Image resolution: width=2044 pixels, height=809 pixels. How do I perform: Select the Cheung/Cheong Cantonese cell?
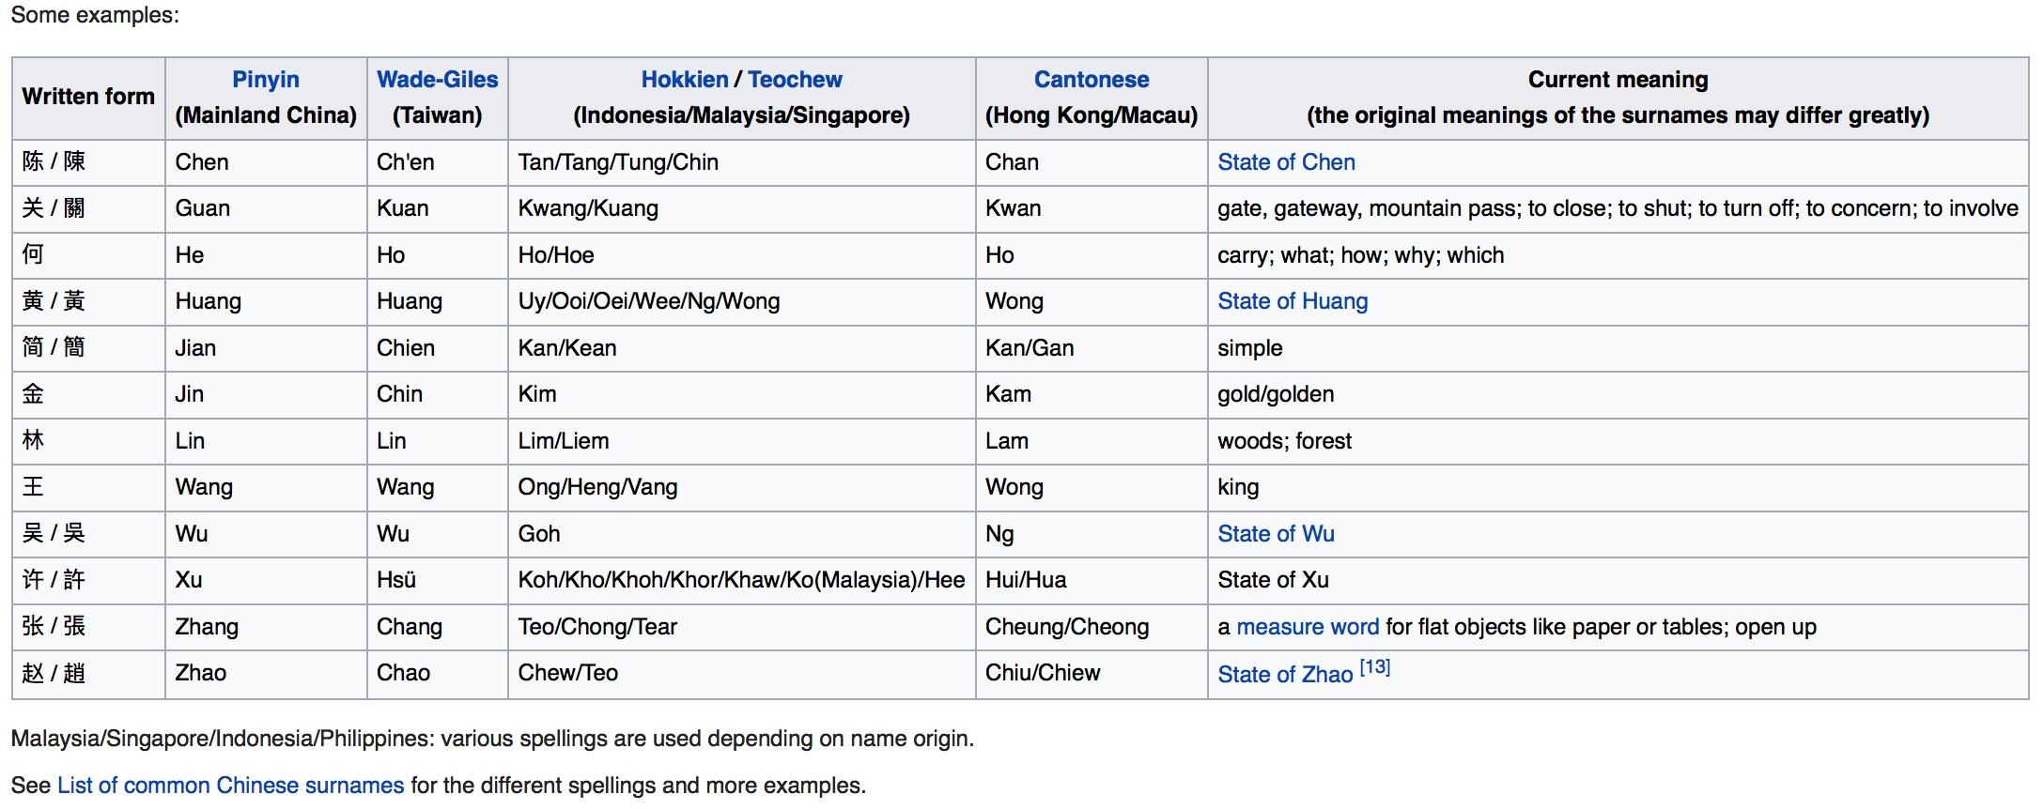pos(1066,627)
